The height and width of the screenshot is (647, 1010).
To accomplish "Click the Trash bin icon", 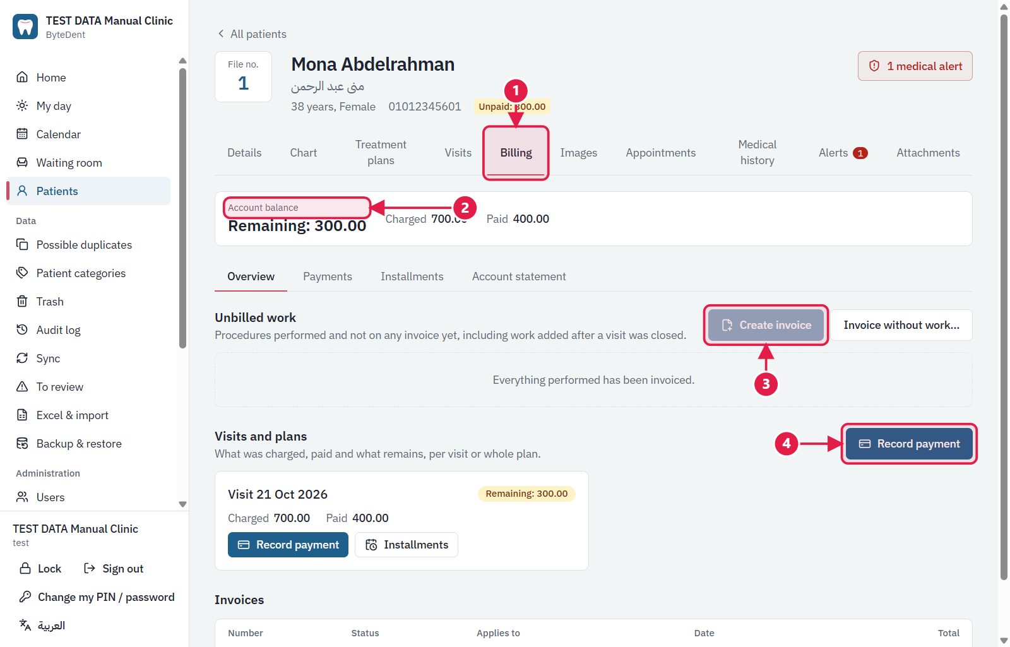I will (x=22, y=301).
